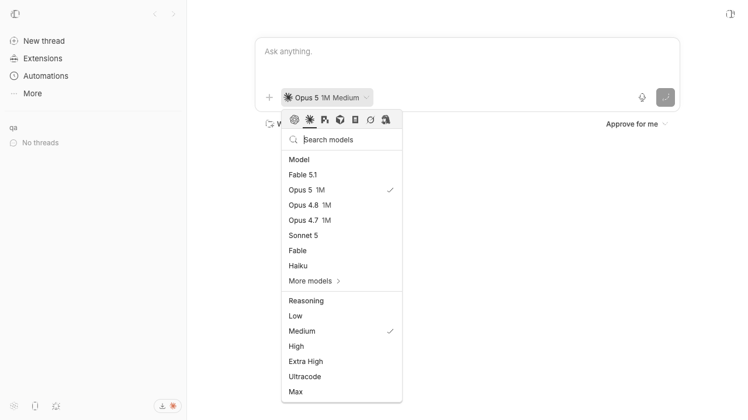The width and height of the screenshot is (748, 420).
Task: Open the bug report icon
Action: point(56,406)
